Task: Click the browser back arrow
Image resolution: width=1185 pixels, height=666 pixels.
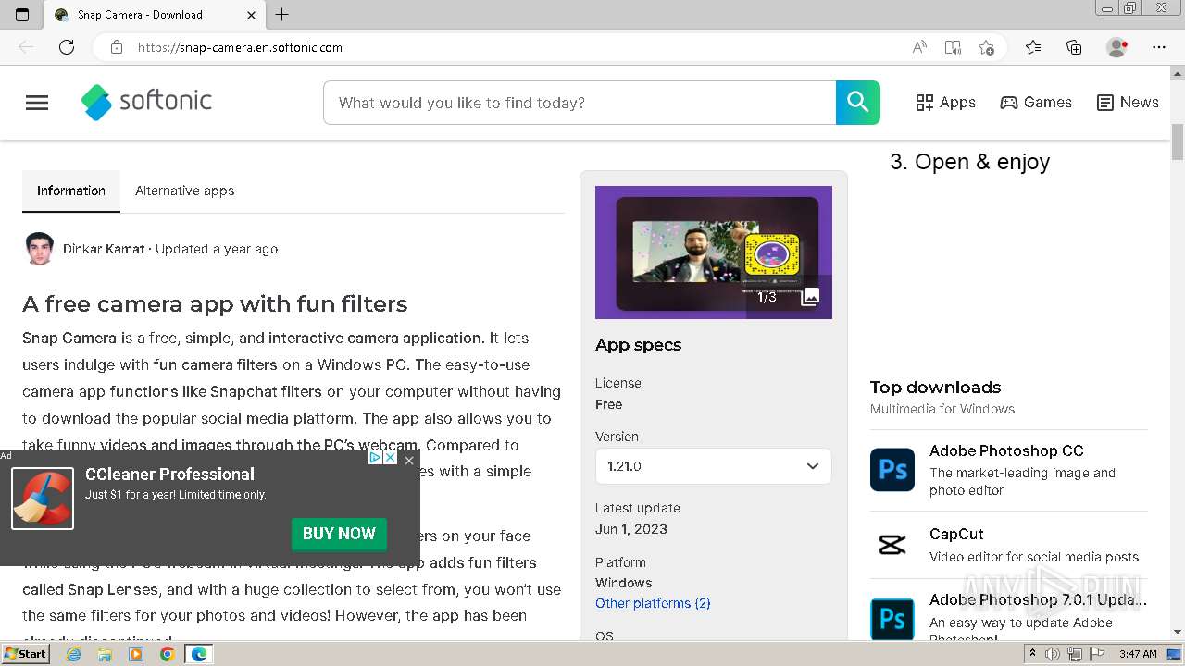Action: [x=26, y=47]
